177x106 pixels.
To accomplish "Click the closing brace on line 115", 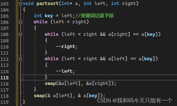I will pyautogui.click(x=46, y=77).
